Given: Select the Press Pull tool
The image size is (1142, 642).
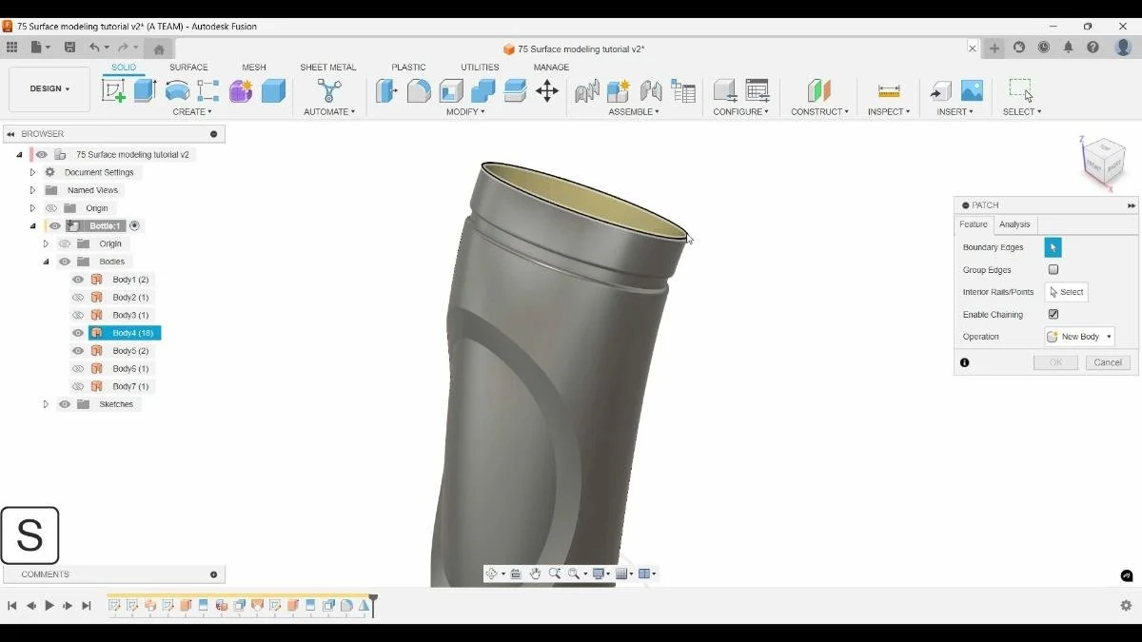Looking at the screenshot, I should 386,90.
